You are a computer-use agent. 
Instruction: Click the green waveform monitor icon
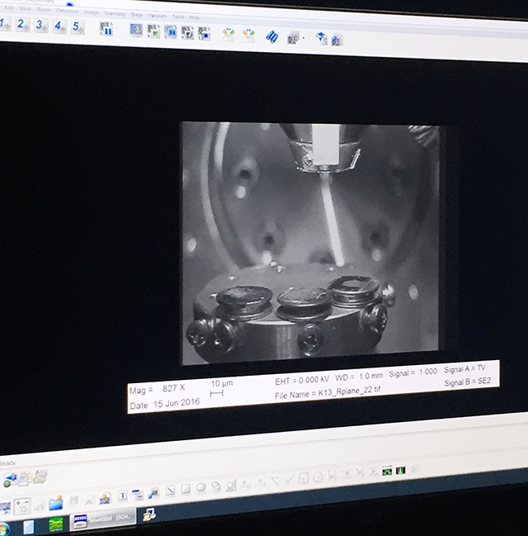tap(387, 471)
